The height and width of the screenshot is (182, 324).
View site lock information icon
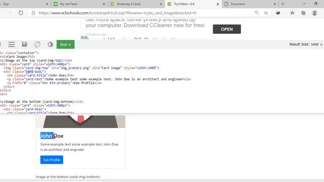point(33,13)
